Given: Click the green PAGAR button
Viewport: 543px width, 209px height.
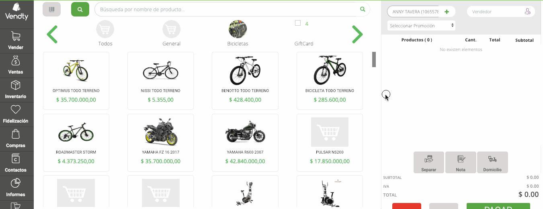Looking at the screenshot, I should pos(498,206).
